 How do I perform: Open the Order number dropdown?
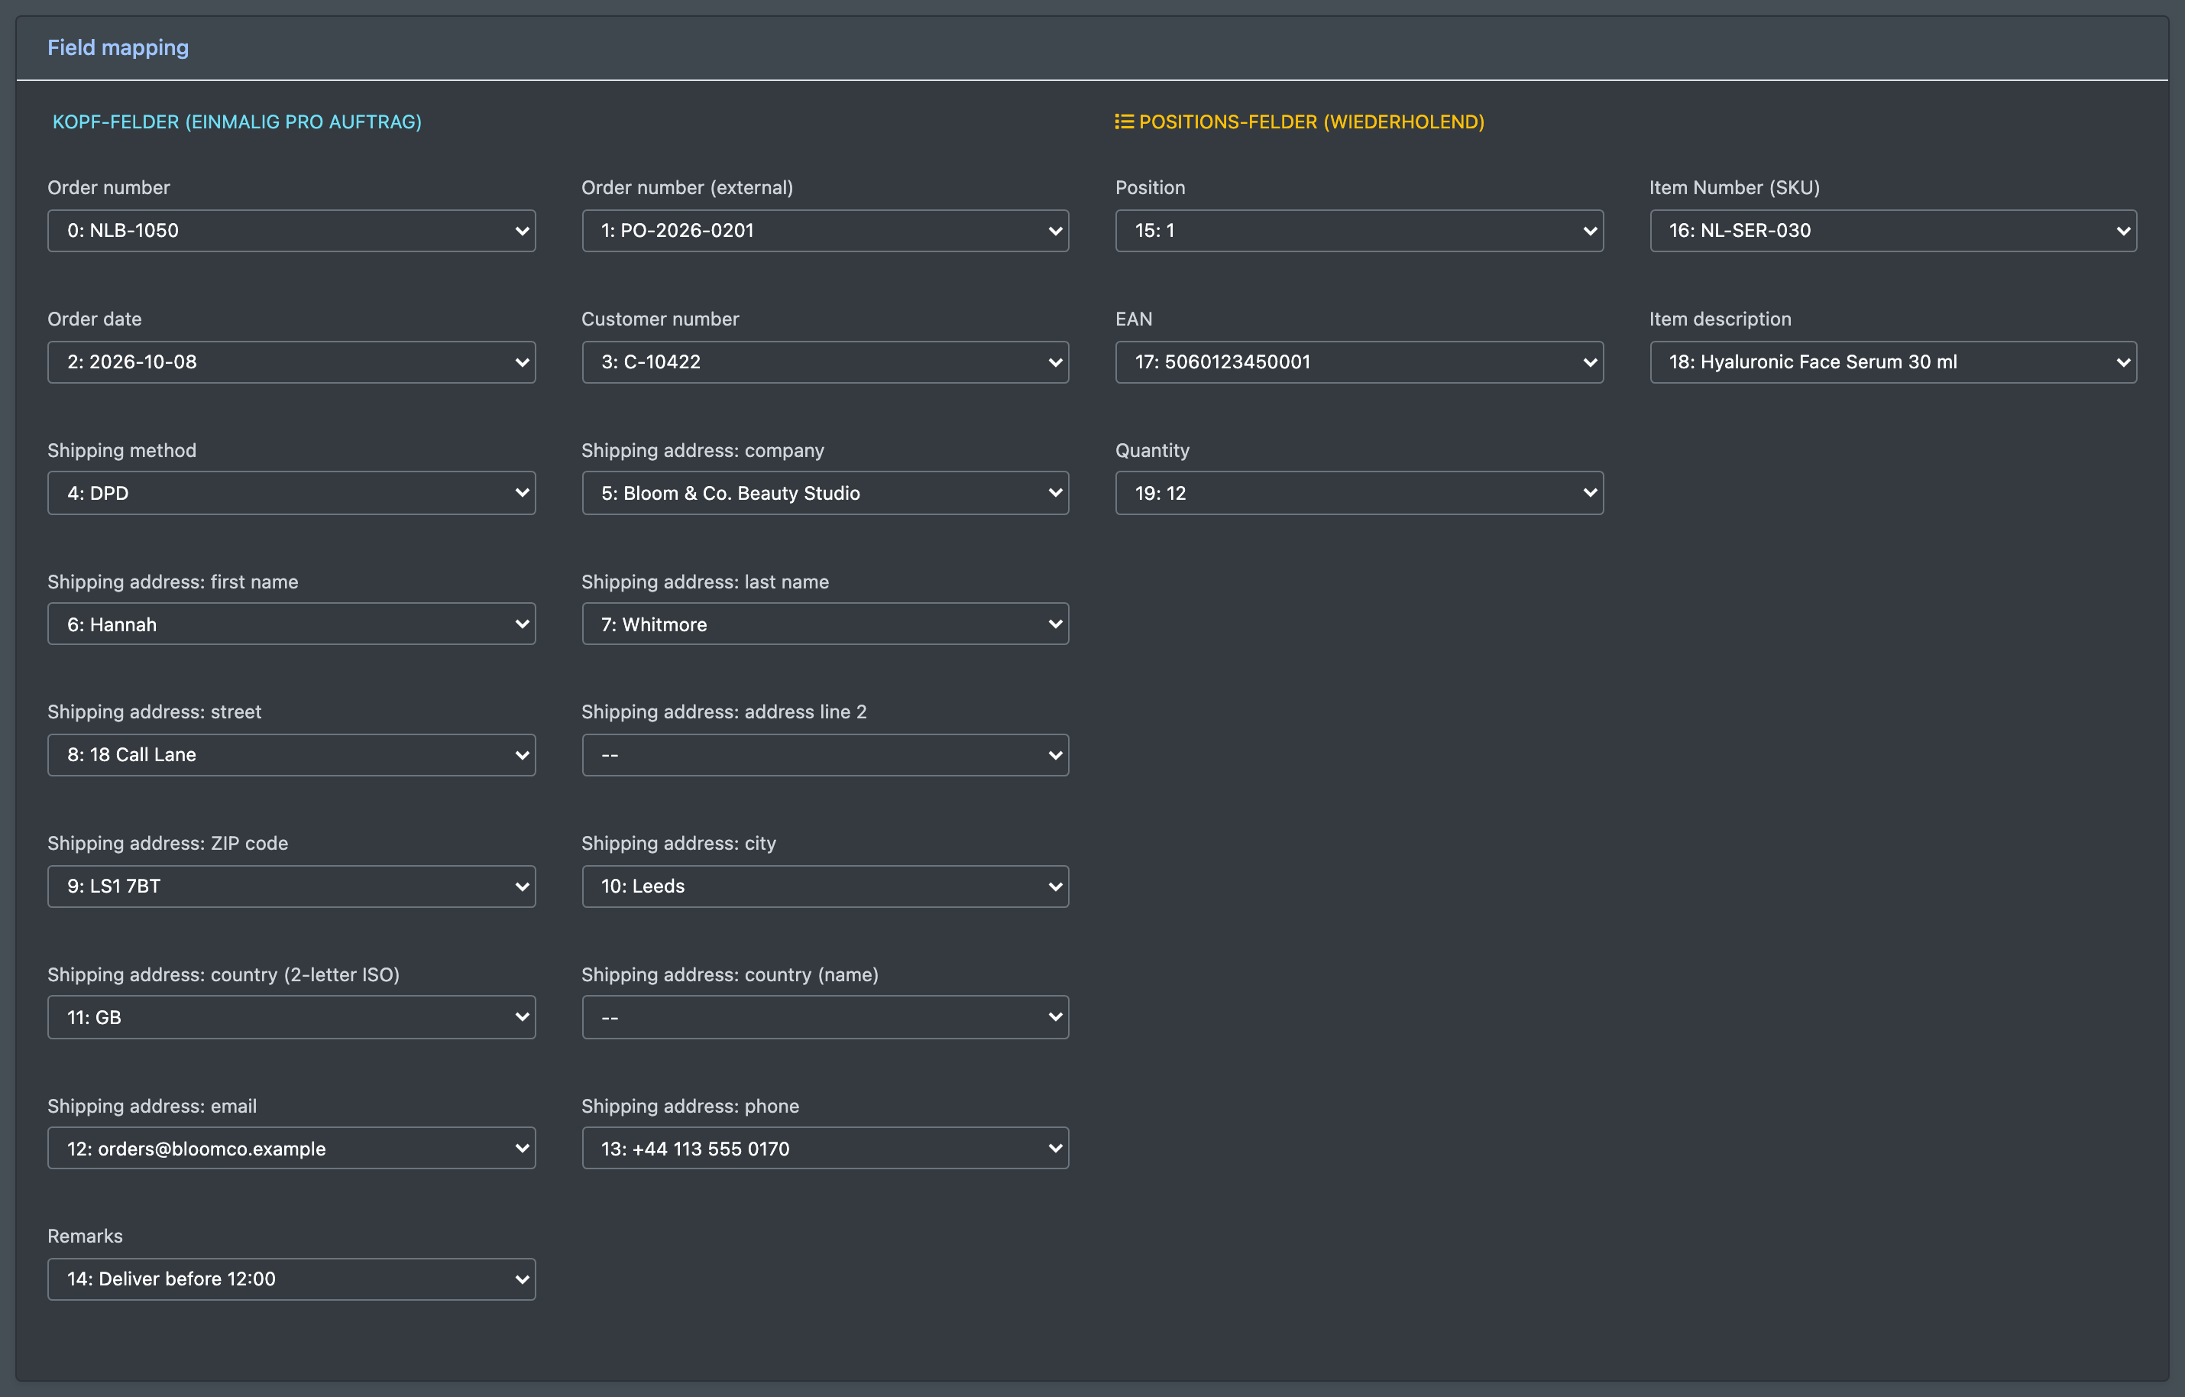tap(291, 231)
